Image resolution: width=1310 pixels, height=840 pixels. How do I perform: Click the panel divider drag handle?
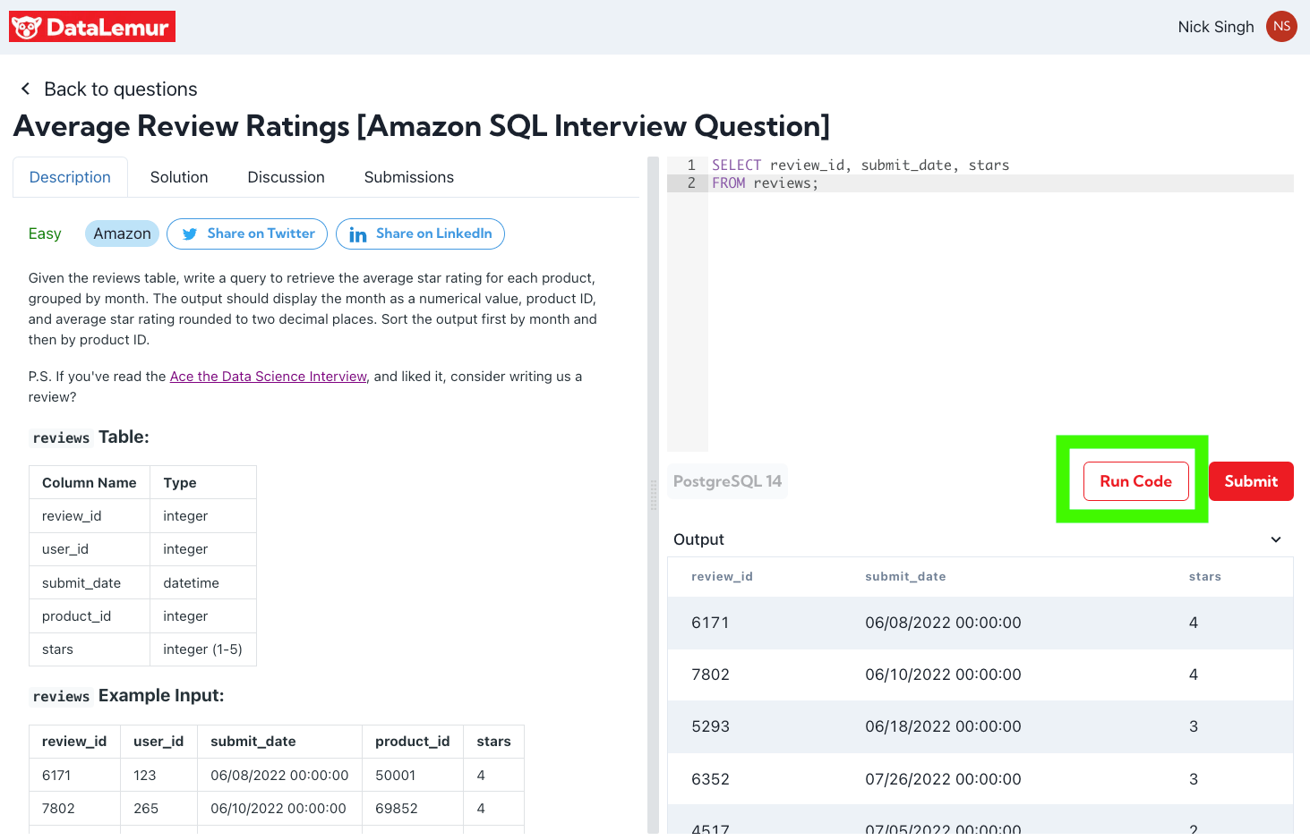pyautogui.click(x=653, y=495)
